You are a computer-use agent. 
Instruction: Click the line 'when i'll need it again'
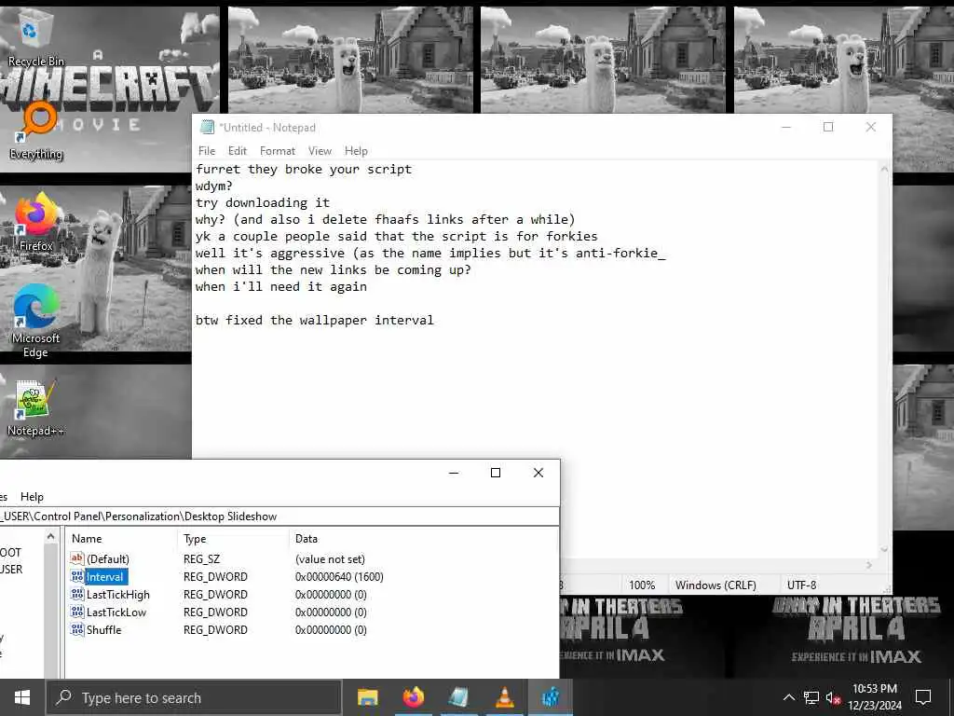(x=281, y=287)
